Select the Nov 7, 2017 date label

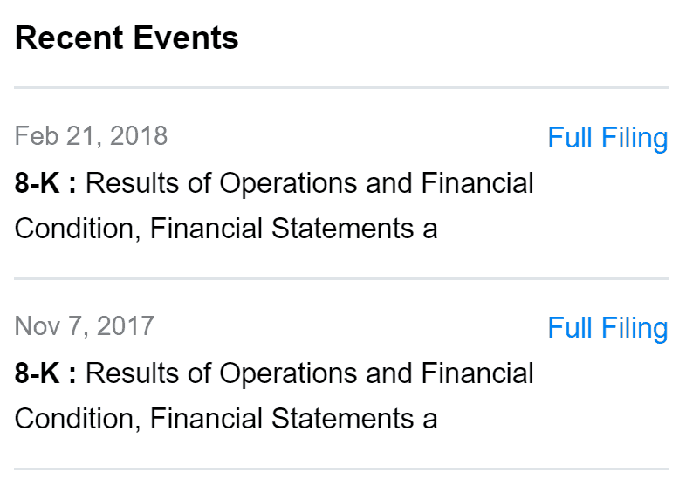pyautogui.click(x=84, y=326)
